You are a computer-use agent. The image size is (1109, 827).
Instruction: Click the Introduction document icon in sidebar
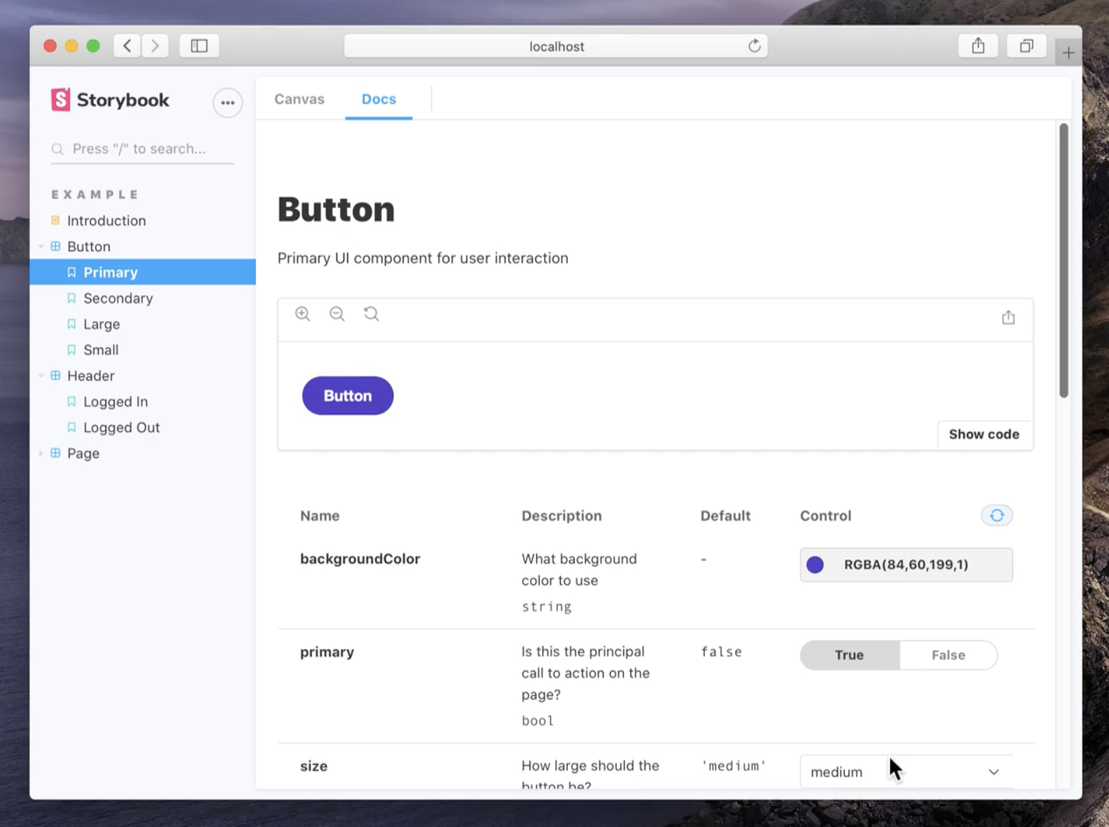tap(55, 221)
